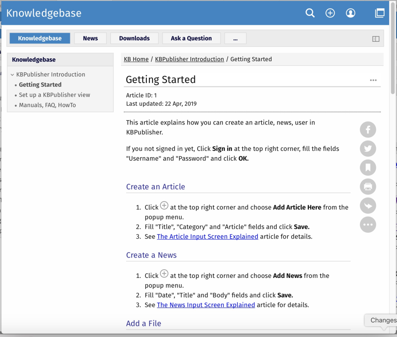Print the article via the printer icon
Viewport: 397px width, 337px height.
(x=368, y=186)
